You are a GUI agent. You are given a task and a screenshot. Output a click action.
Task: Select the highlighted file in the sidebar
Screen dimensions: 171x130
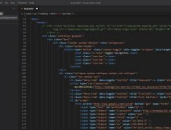pyautogui.click(x=9, y=18)
